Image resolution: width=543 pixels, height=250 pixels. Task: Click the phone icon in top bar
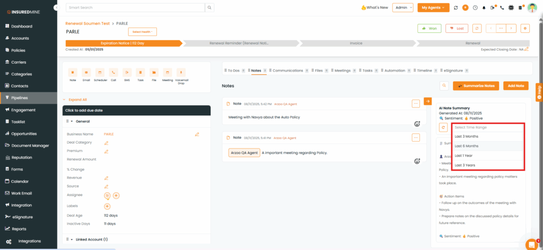(502, 7)
